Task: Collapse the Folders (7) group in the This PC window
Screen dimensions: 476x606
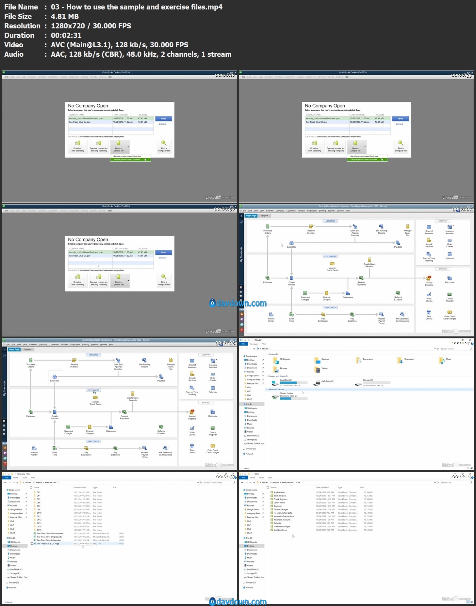Action: coord(267,354)
